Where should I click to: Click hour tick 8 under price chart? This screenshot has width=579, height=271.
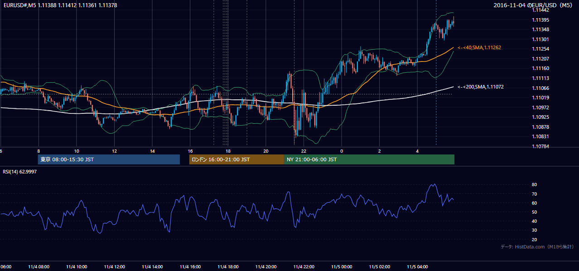39,151
